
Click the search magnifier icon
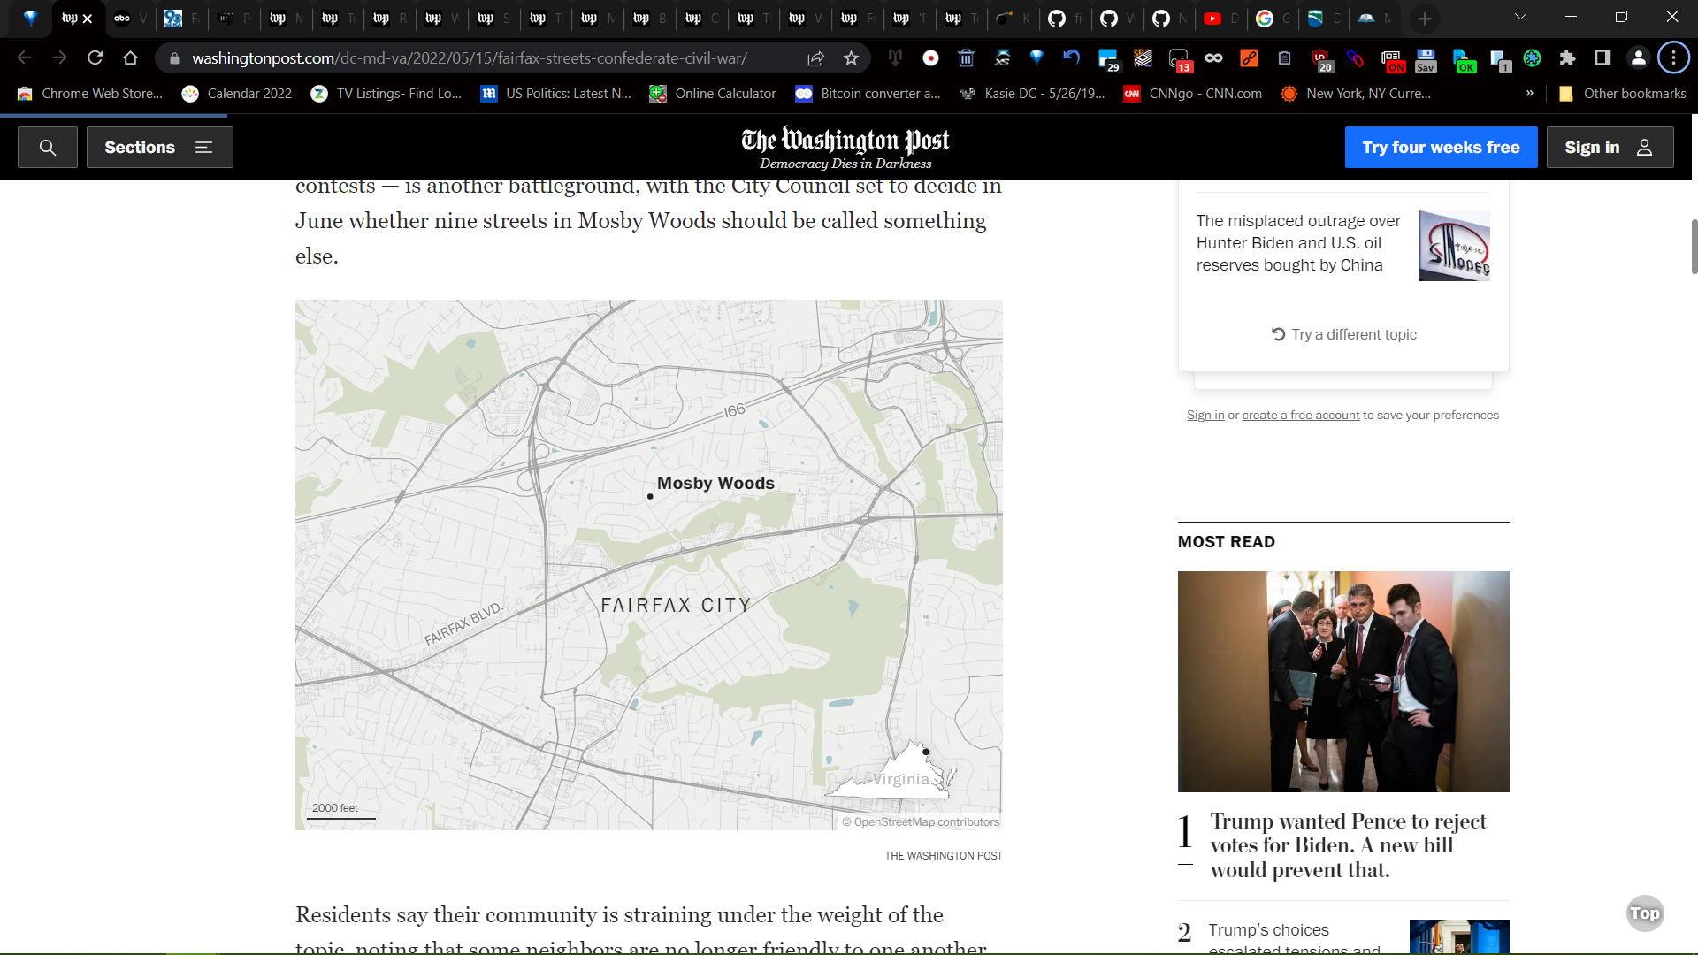pyautogui.click(x=47, y=147)
